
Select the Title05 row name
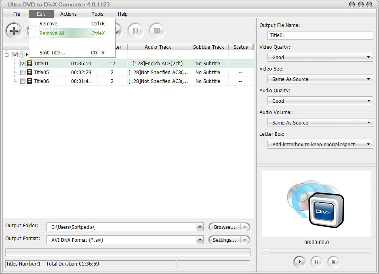(41, 72)
